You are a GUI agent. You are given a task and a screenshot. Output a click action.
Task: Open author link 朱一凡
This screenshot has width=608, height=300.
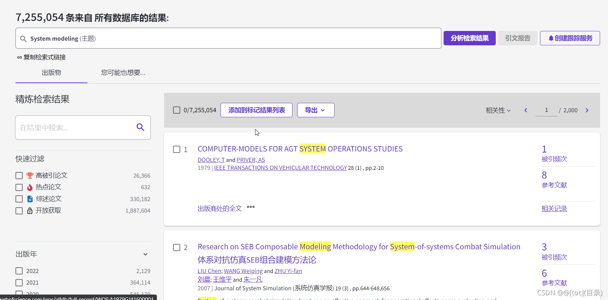(x=253, y=279)
